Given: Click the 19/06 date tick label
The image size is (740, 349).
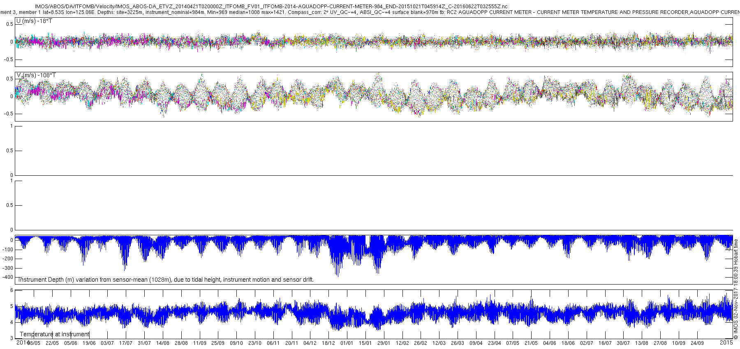Looking at the screenshot, I should pyautogui.click(x=89, y=343).
